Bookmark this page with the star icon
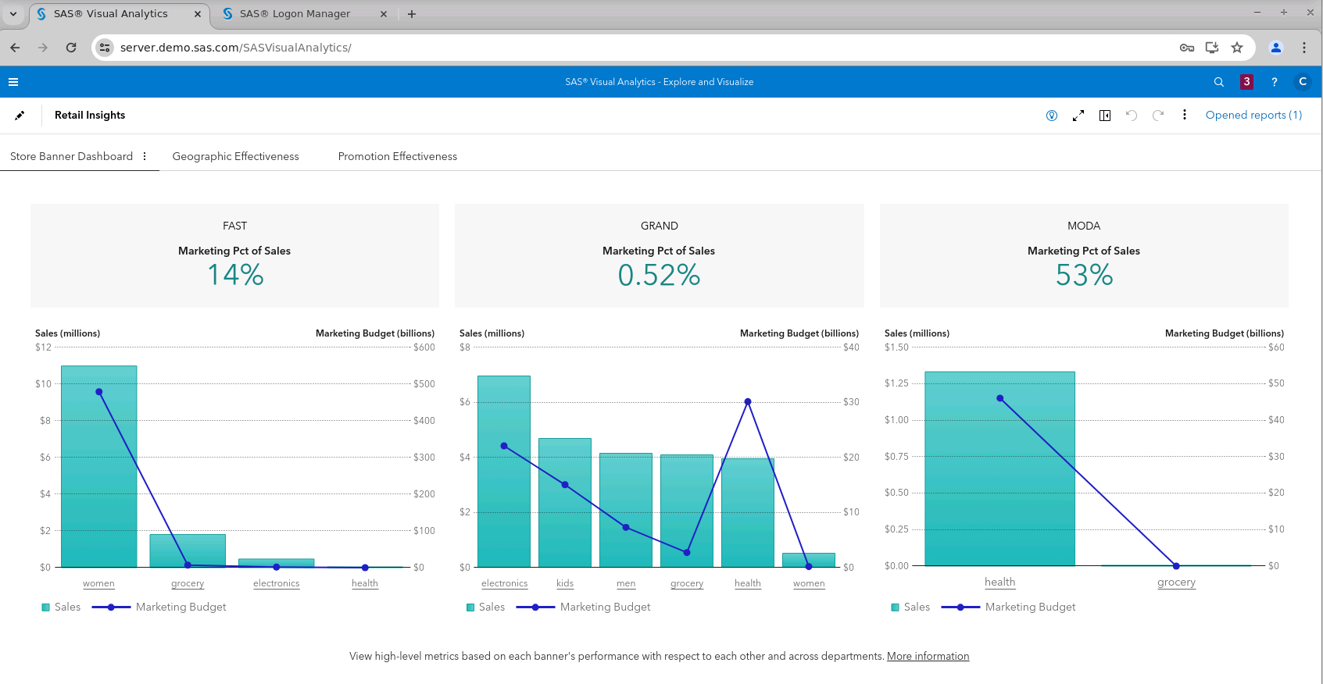Viewport: 1323px width, 684px height. tap(1237, 48)
